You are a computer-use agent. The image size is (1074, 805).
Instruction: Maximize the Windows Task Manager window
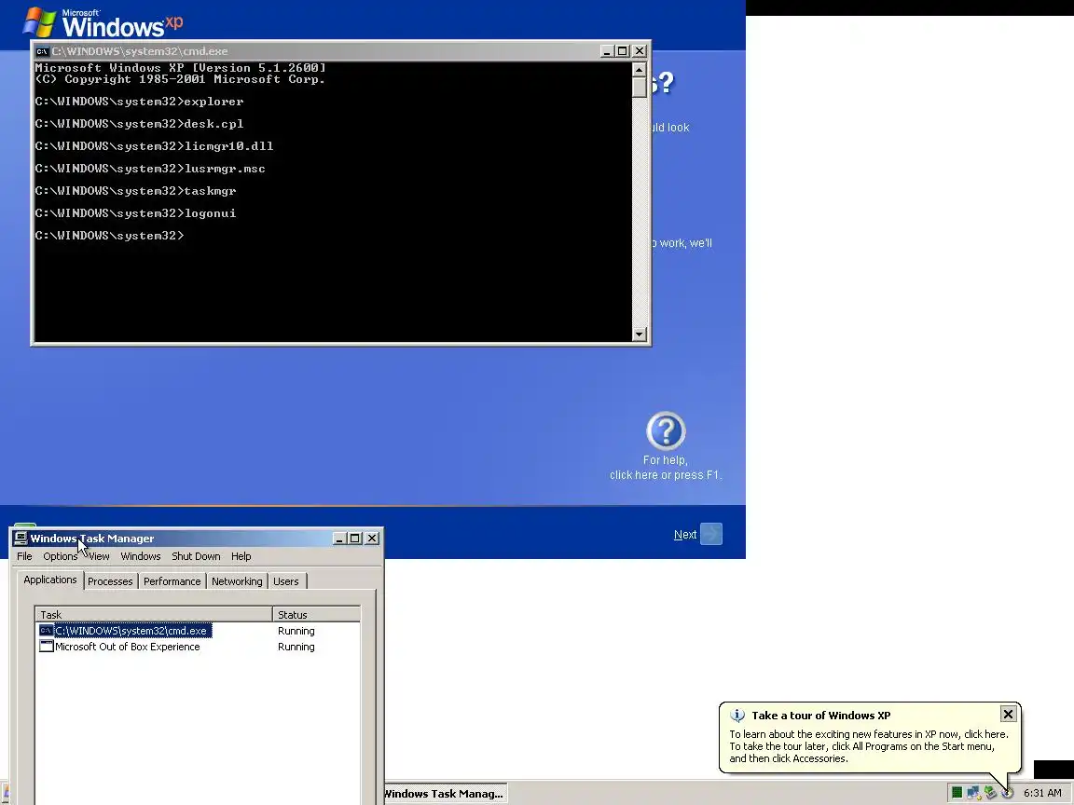(355, 539)
